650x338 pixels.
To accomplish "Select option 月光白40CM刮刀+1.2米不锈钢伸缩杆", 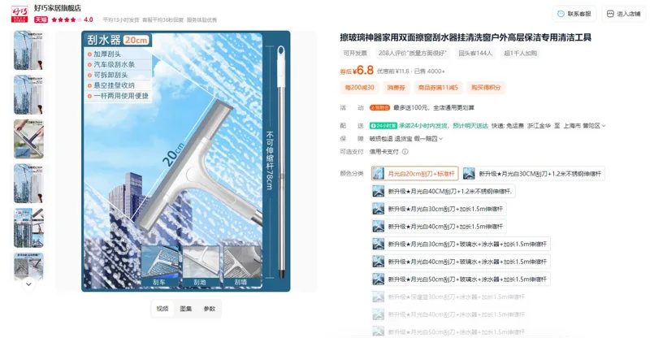I will (x=443, y=191).
